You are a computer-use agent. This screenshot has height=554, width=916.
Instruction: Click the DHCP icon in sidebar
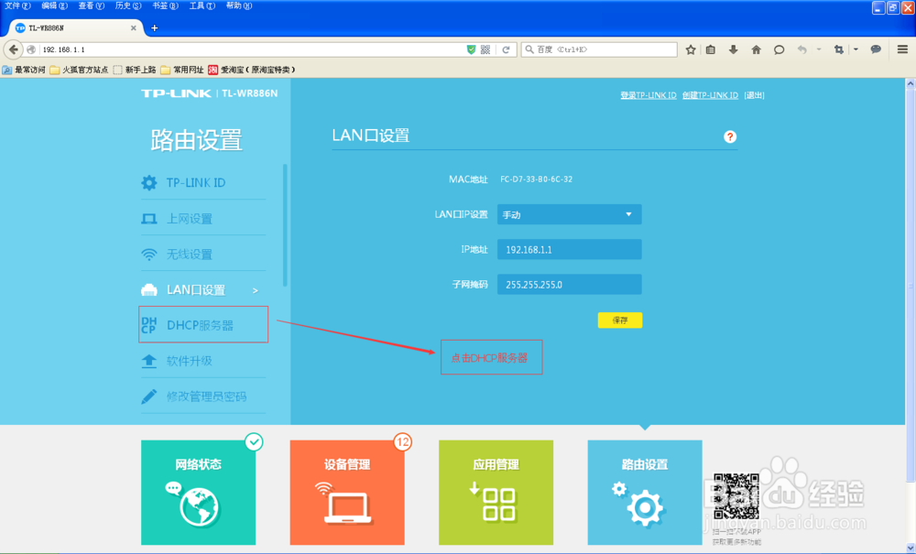coord(149,325)
